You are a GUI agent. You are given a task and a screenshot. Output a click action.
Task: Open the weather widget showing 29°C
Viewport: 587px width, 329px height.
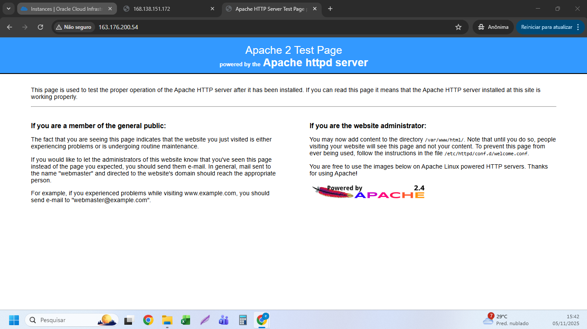[506, 320]
